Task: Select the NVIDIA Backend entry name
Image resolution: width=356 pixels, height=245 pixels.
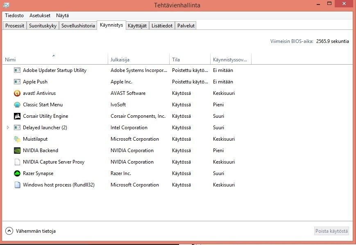Action: tap(41, 151)
